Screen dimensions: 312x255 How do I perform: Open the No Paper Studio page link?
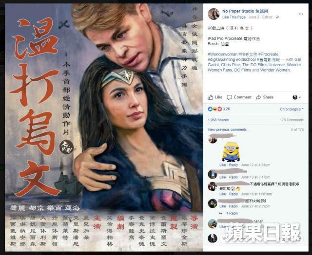pyautogui.click(x=245, y=11)
